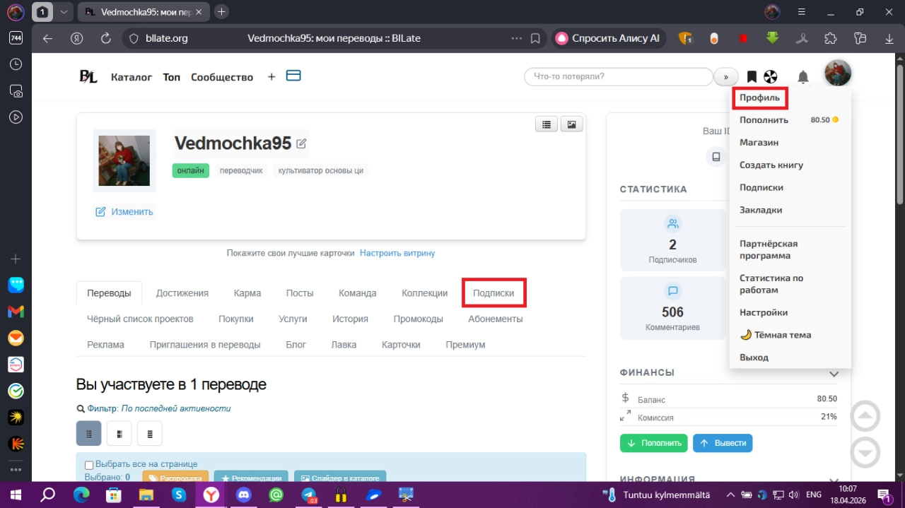Open Telegram from the Windows taskbar
The height and width of the screenshot is (508, 905).
coord(309,495)
